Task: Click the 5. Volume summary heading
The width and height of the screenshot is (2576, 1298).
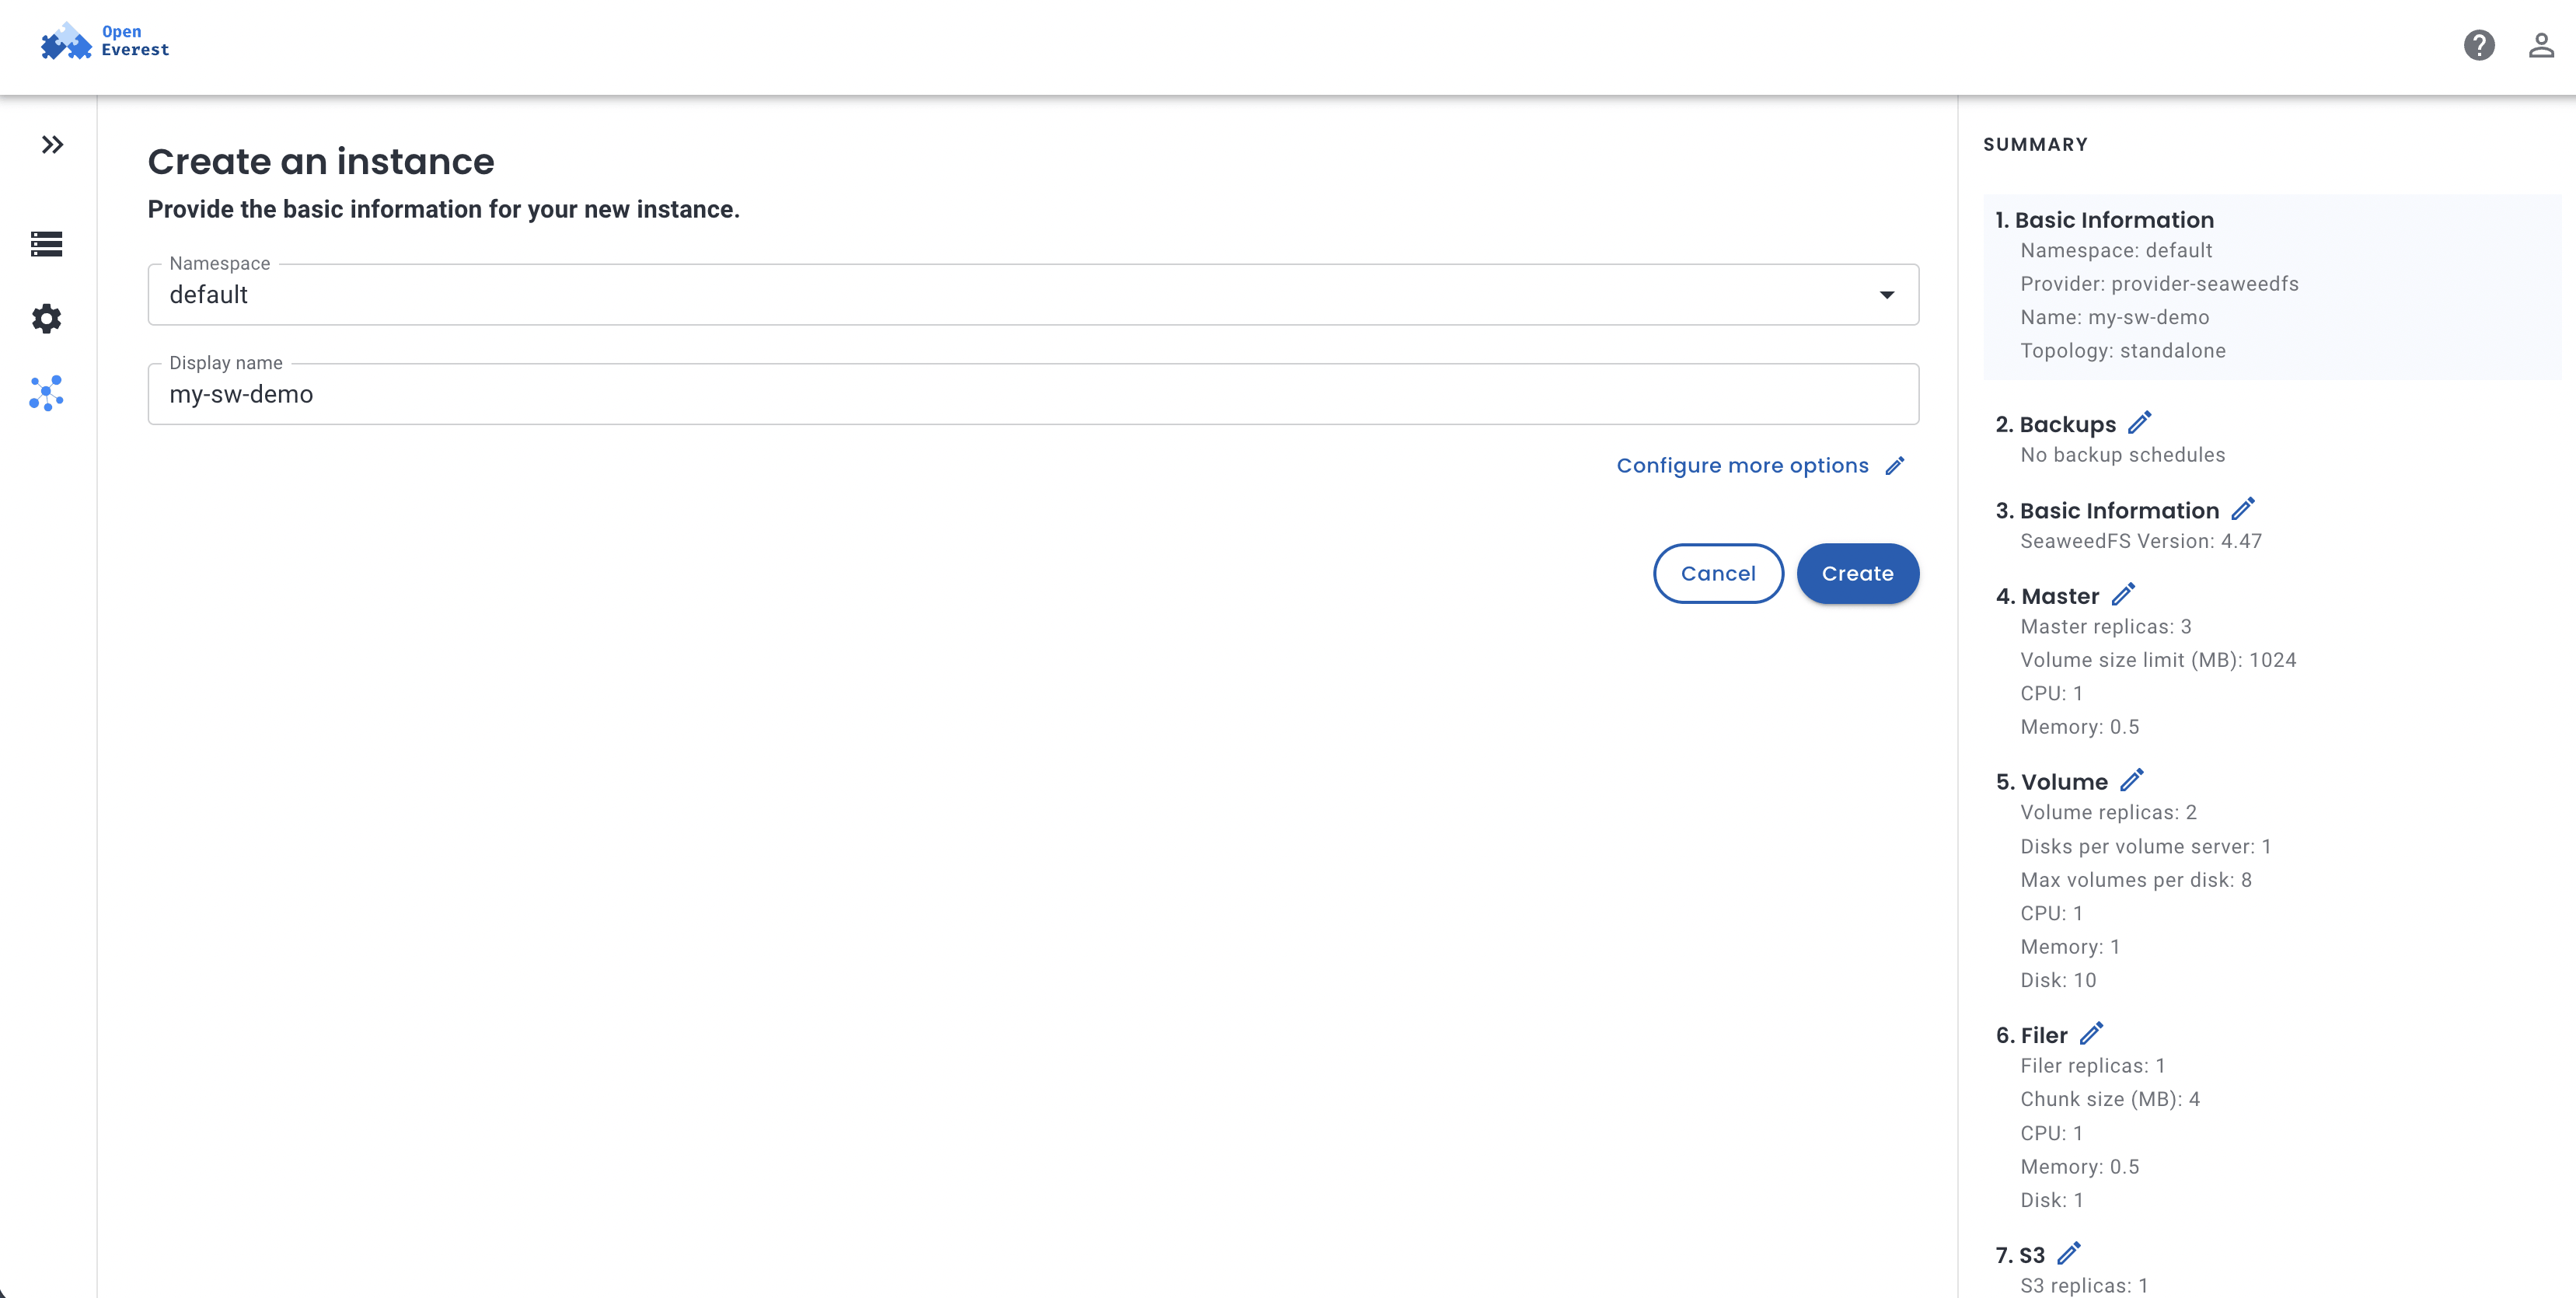Action: (2051, 782)
